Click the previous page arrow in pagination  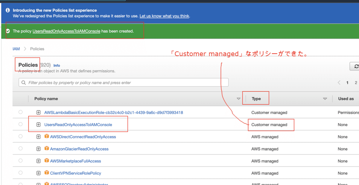pyautogui.click(x=339, y=83)
